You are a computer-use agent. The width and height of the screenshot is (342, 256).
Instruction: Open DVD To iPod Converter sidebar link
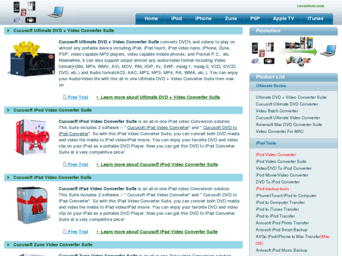[x=278, y=182]
